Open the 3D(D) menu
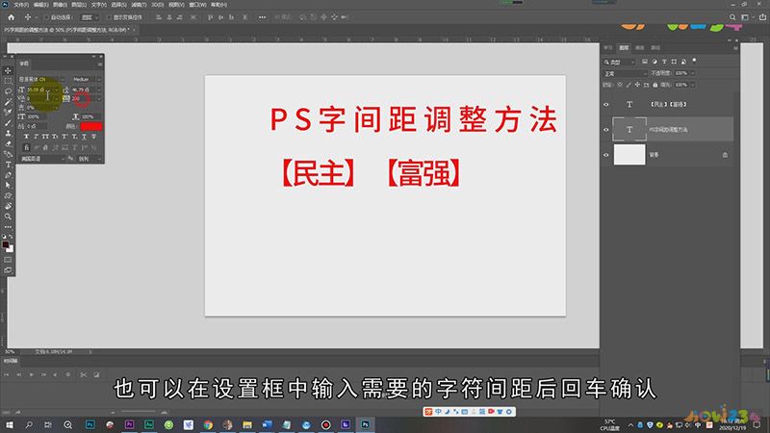Image resolution: width=770 pixels, height=433 pixels. 157,5
